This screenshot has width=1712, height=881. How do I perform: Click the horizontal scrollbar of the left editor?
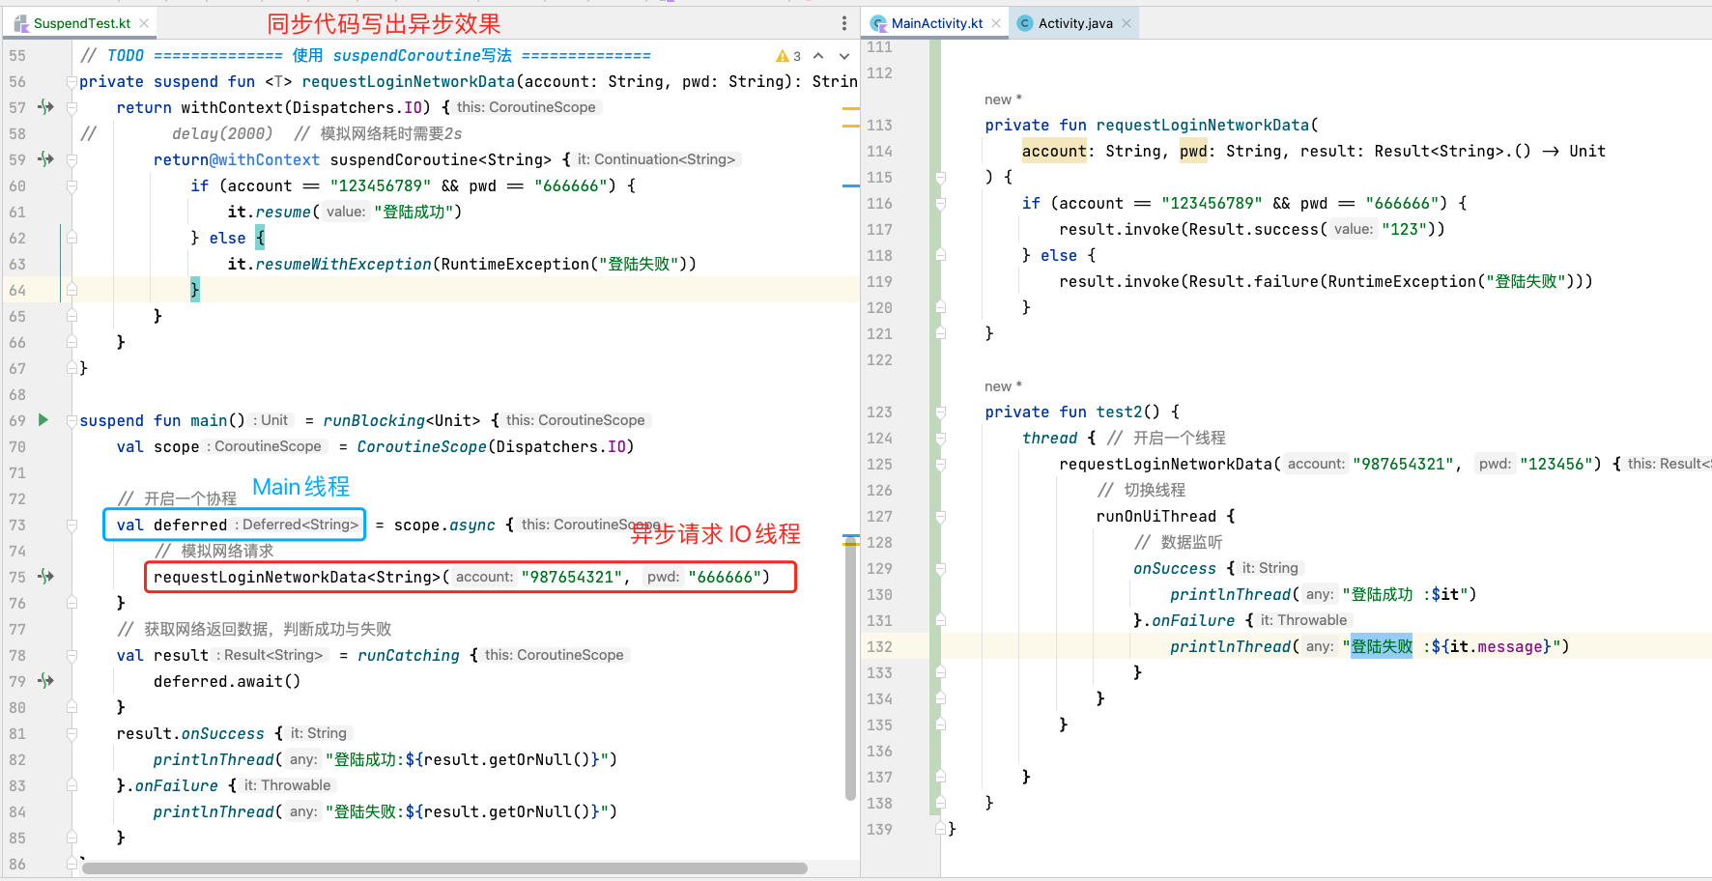click(444, 868)
